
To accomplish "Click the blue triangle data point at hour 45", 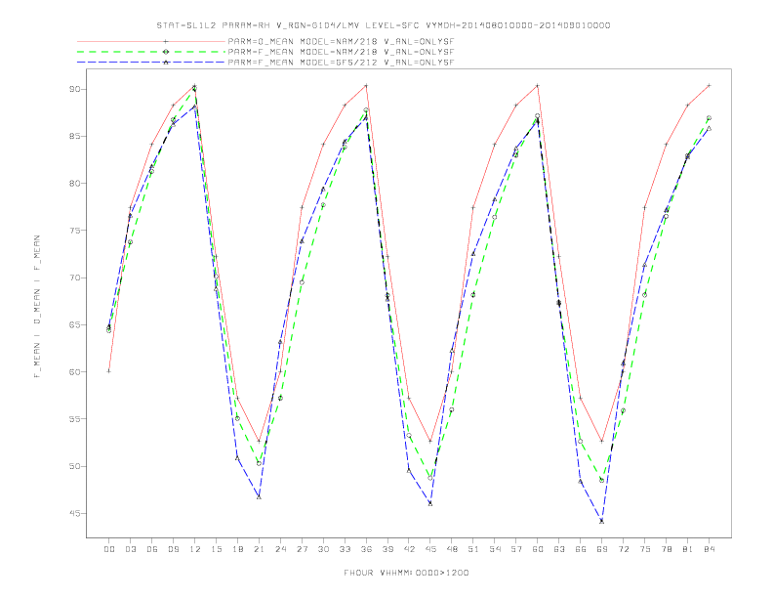I will tap(430, 504).
